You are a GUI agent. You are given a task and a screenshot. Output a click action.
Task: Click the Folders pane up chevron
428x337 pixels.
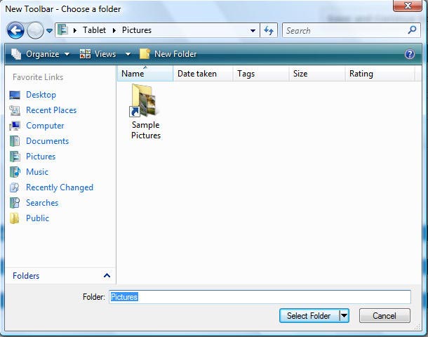(107, 275)
